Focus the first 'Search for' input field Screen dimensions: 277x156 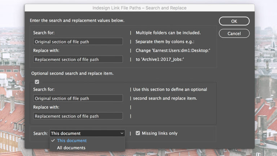click(x=78, y=42)
